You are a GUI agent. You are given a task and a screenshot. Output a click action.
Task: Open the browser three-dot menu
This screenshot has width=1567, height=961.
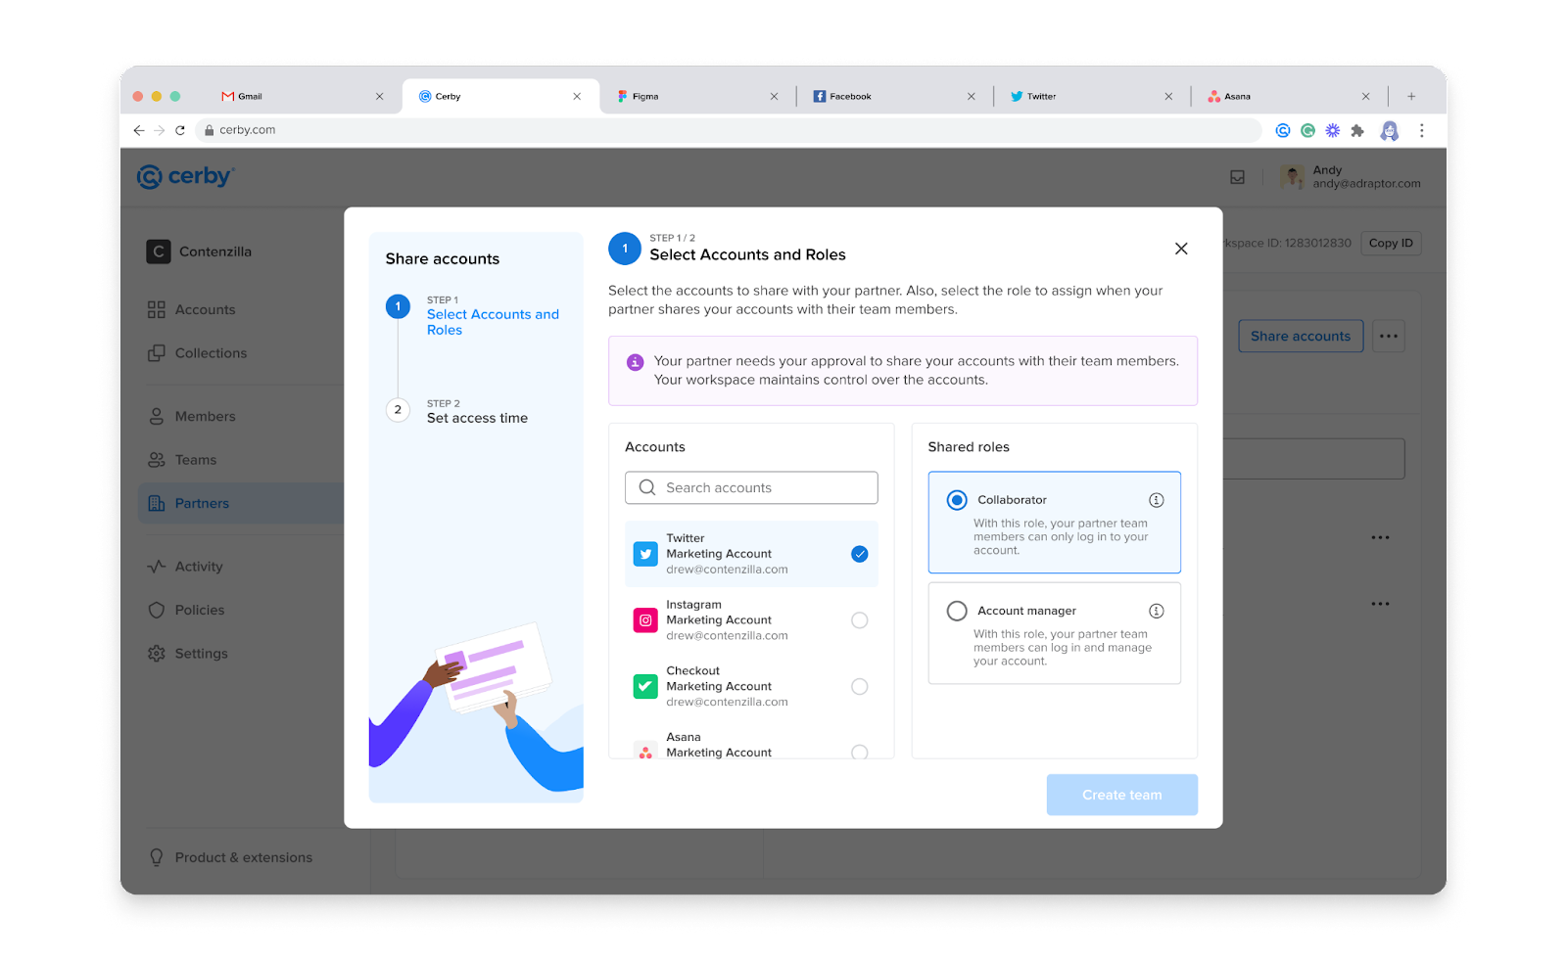1421,130
